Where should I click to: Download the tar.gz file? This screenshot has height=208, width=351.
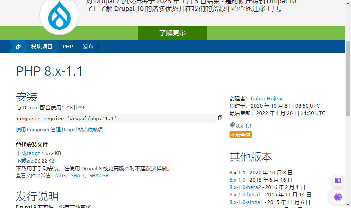[x=28, y=153]
